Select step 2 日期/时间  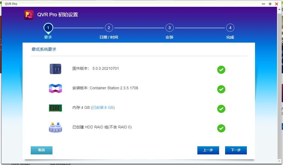tap(109, 28)
